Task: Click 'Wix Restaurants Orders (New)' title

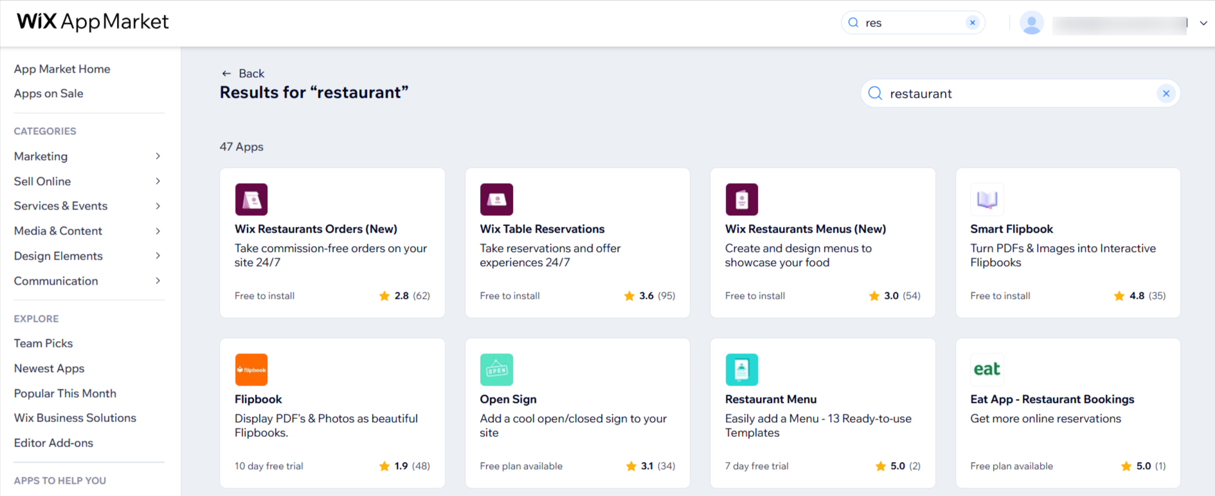Action: 316,229
